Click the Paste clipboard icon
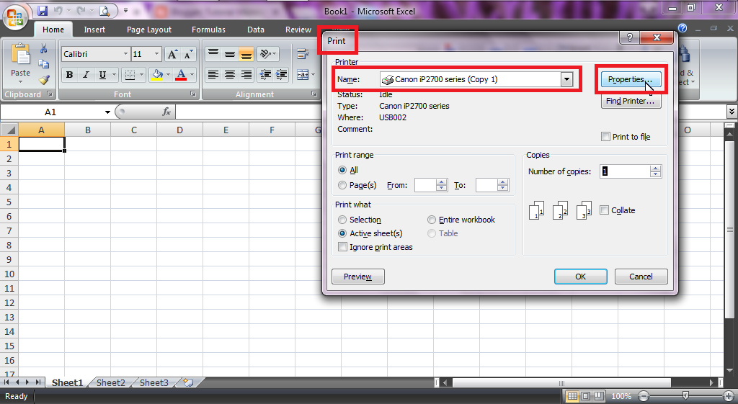 click(20, 55)
